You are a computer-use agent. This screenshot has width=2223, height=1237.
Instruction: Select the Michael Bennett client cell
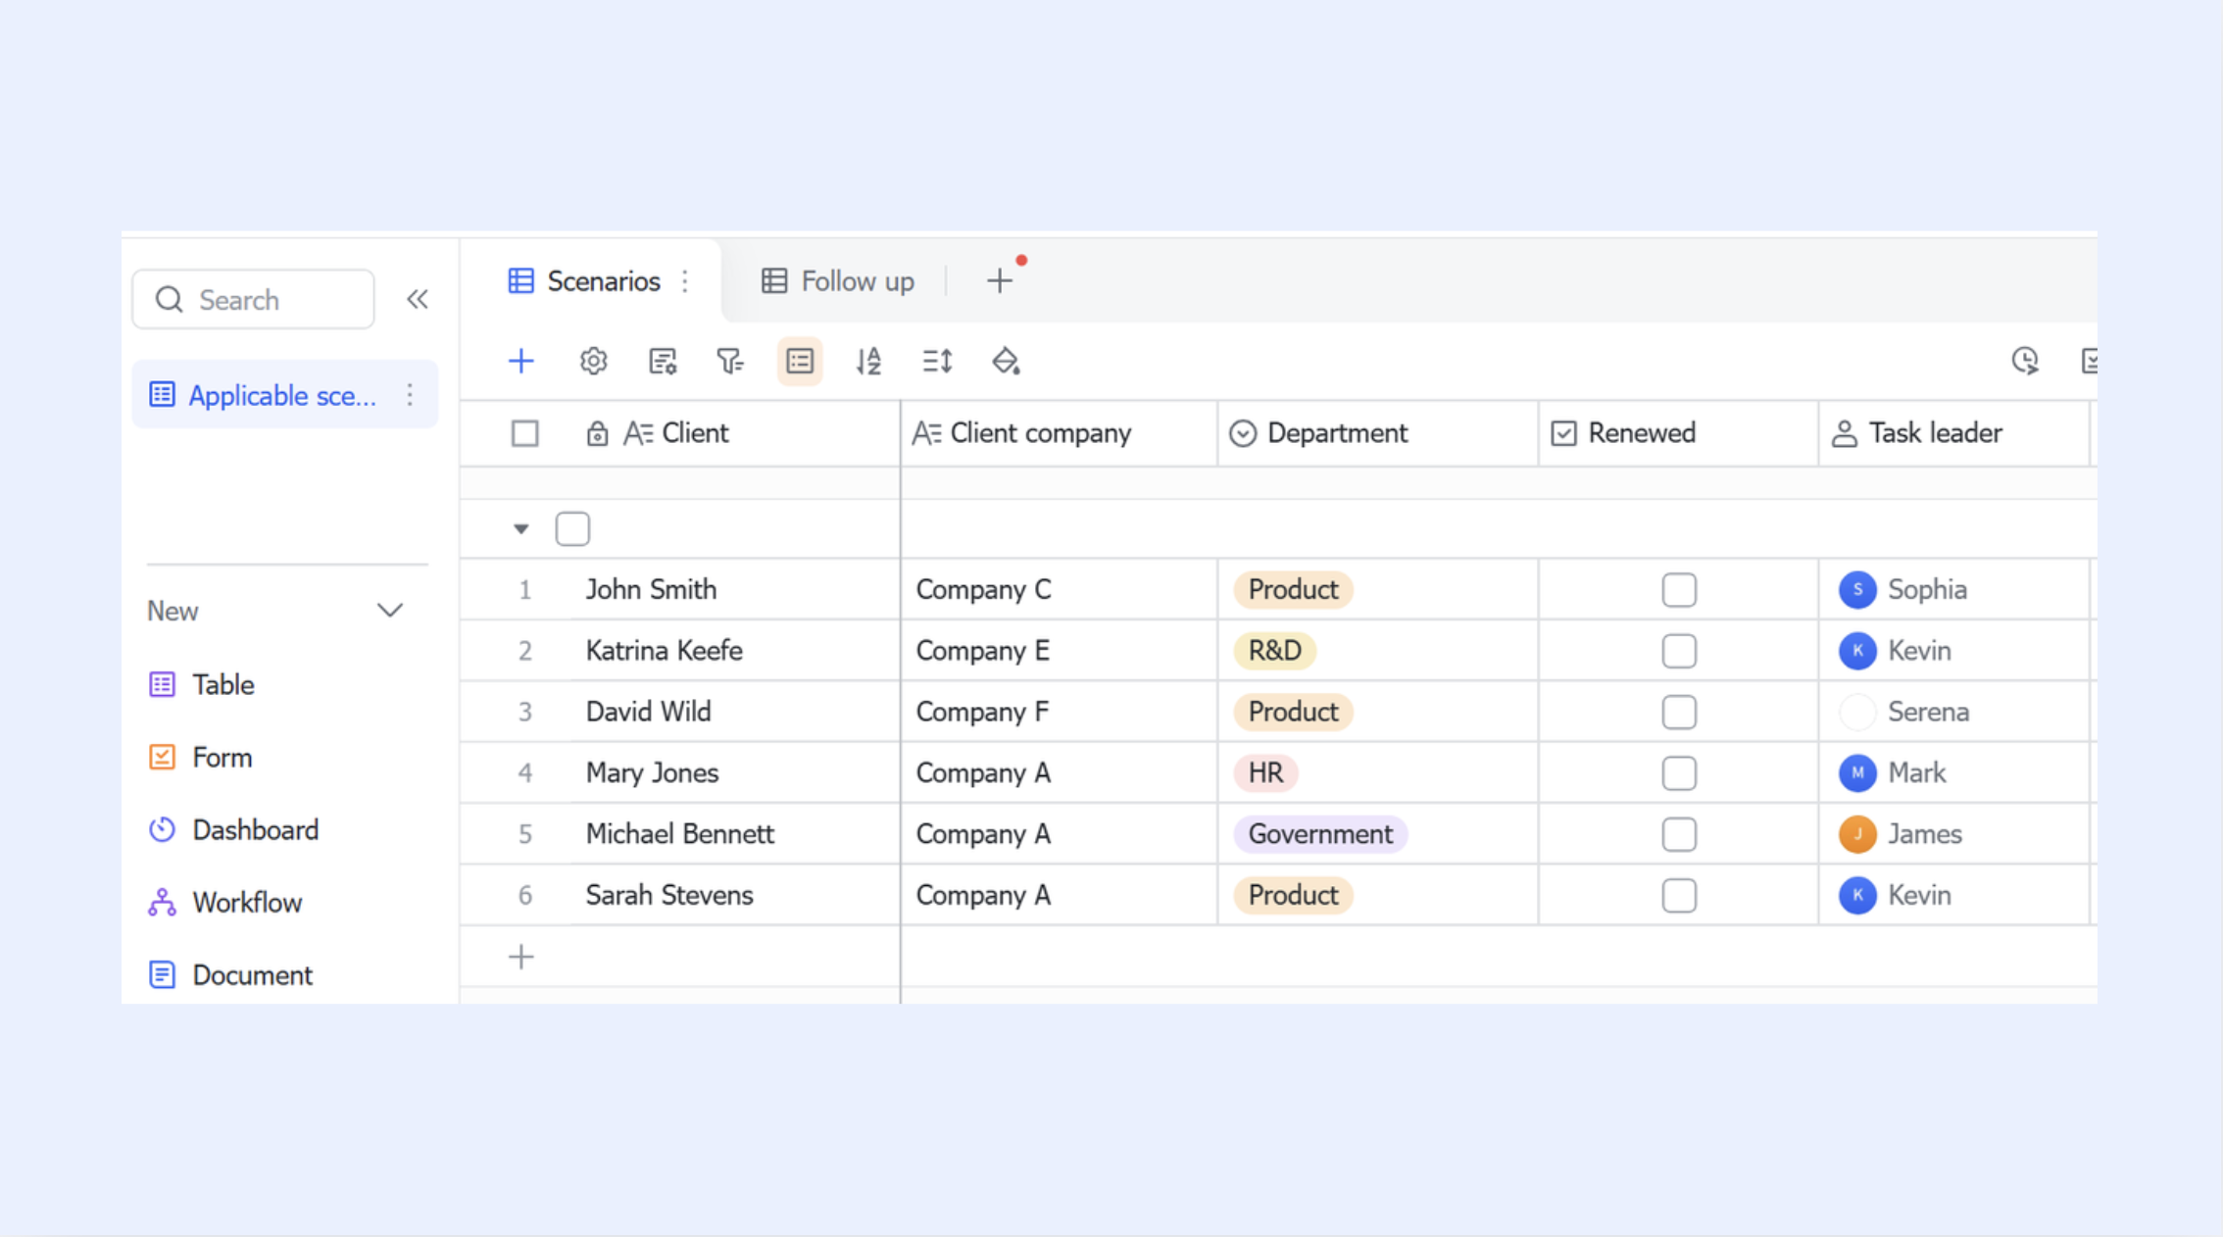coord(735,834)
